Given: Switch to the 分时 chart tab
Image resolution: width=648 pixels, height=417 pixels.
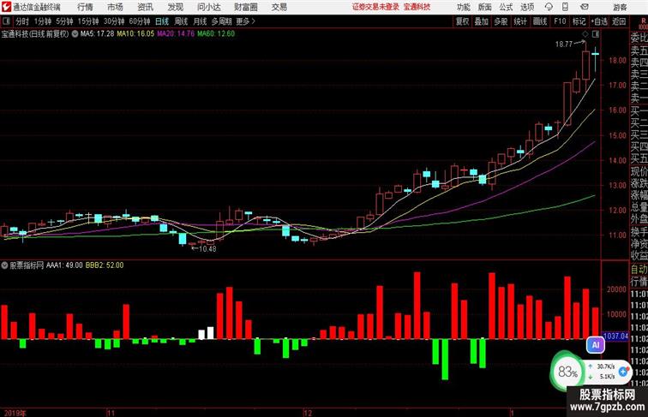Looking at the screenshot, I should 22,21.
